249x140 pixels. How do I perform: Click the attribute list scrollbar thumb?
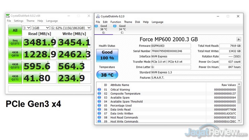click(x=239, y=95)
